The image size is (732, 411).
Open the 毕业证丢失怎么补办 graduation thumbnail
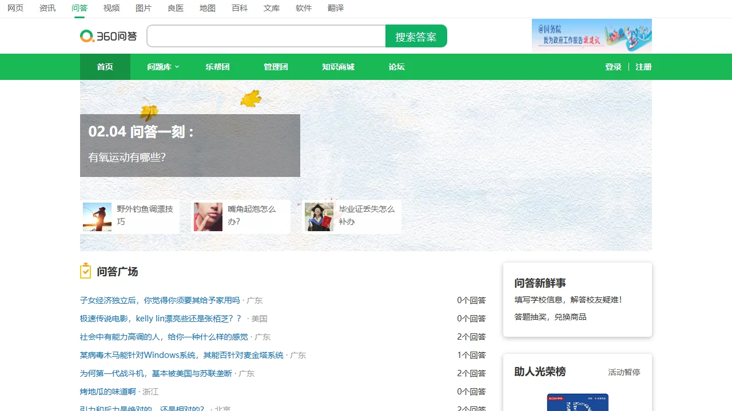[319, 217]
